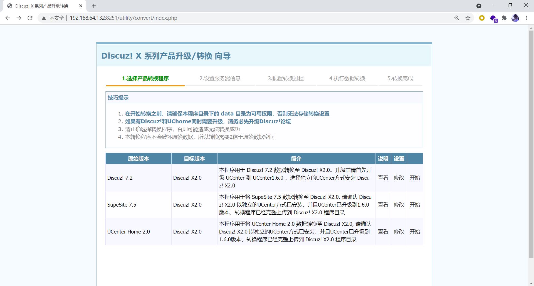The height and width of the screenshot is (286, 534).
Task: Select step 1.选择产品转换程序
Action: click(145, 79)
